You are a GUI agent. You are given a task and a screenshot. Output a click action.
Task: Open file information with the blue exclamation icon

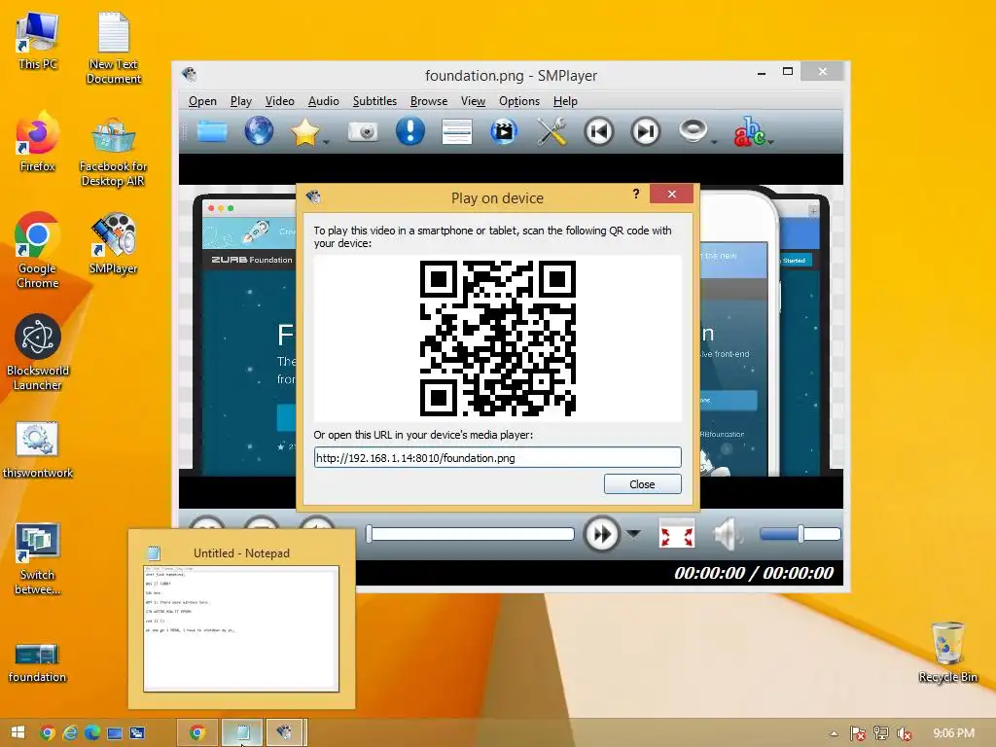(x=409, y=131)
